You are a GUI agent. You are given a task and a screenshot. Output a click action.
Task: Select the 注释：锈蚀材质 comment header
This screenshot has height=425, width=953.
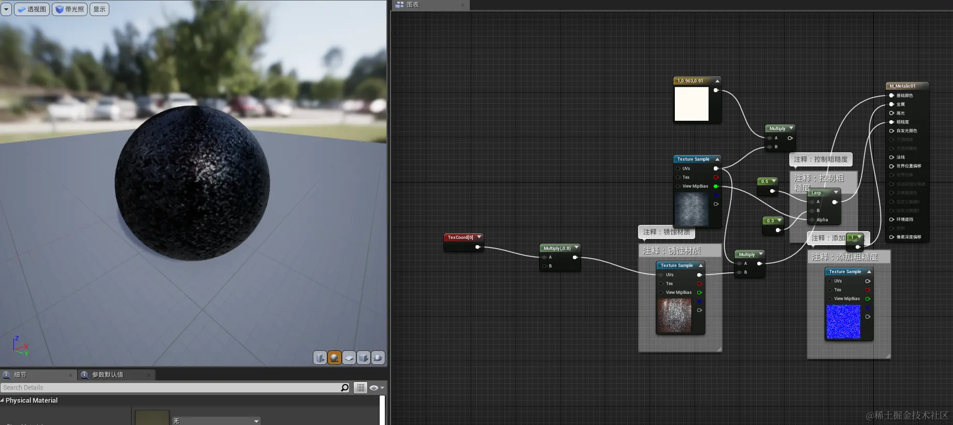tap(680, 250)
